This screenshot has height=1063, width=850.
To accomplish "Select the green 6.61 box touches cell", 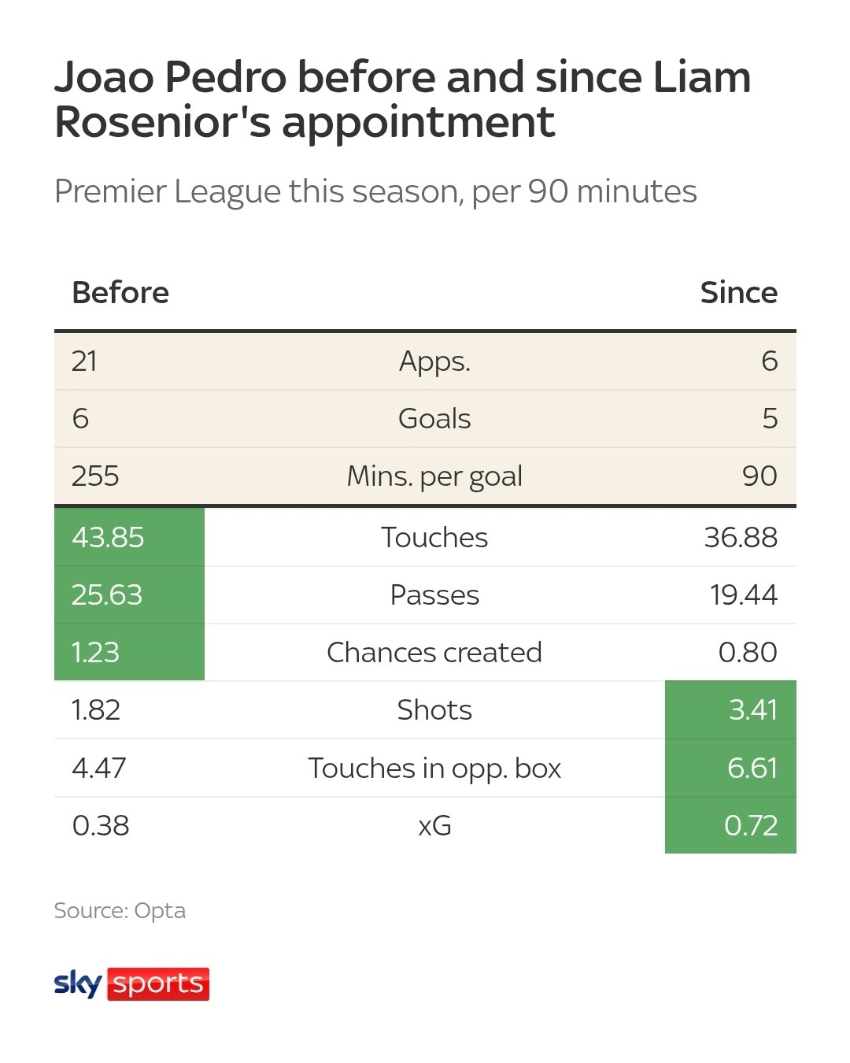I will pos(730,768).
